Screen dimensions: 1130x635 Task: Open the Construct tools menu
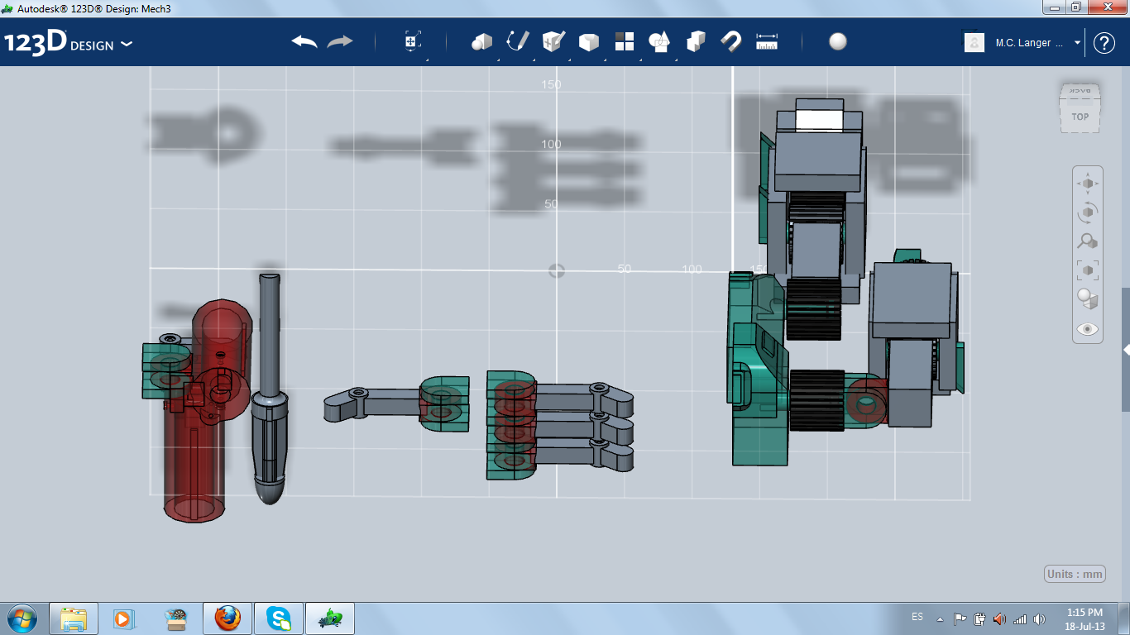(553, 41)
